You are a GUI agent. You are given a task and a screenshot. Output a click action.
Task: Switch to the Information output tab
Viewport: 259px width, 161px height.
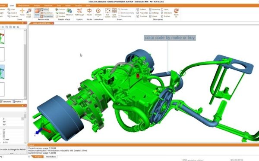pos(51,157)
